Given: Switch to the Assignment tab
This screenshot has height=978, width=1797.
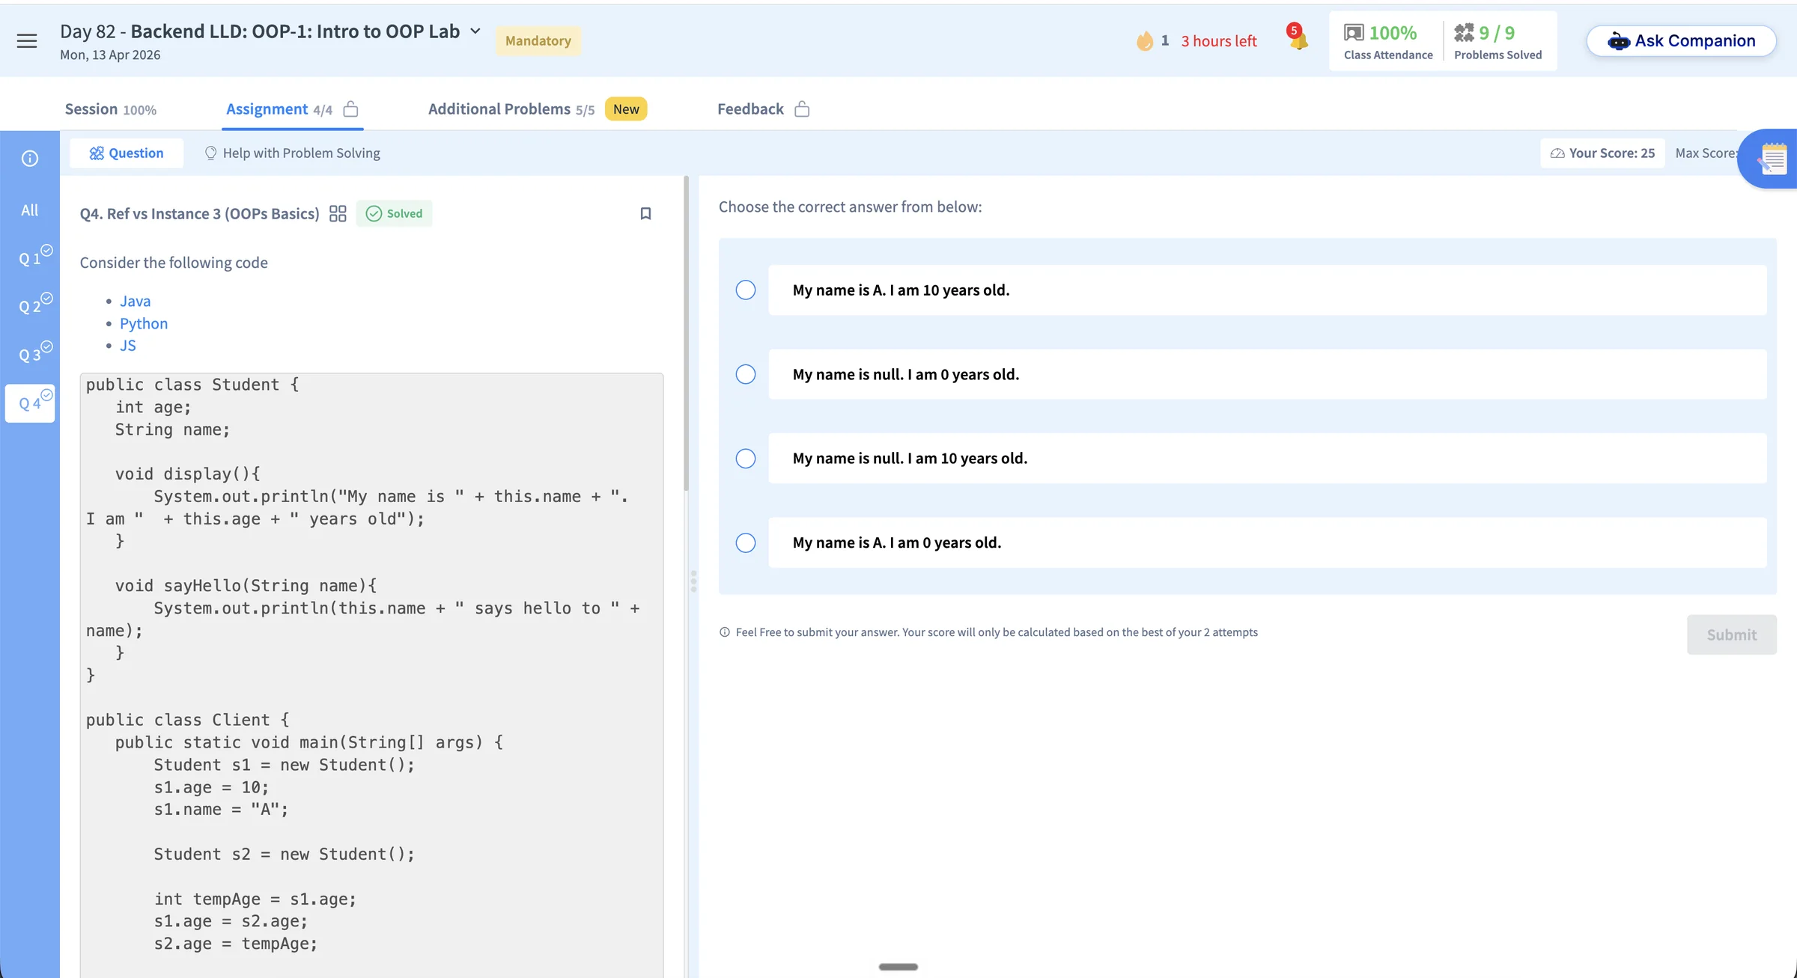Looking at the screenshot, I should [279, 109].
